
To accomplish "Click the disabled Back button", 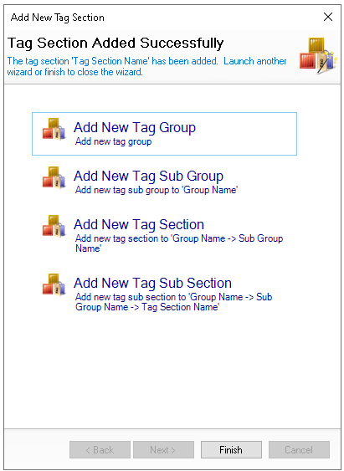I will (x=100, y=450).
